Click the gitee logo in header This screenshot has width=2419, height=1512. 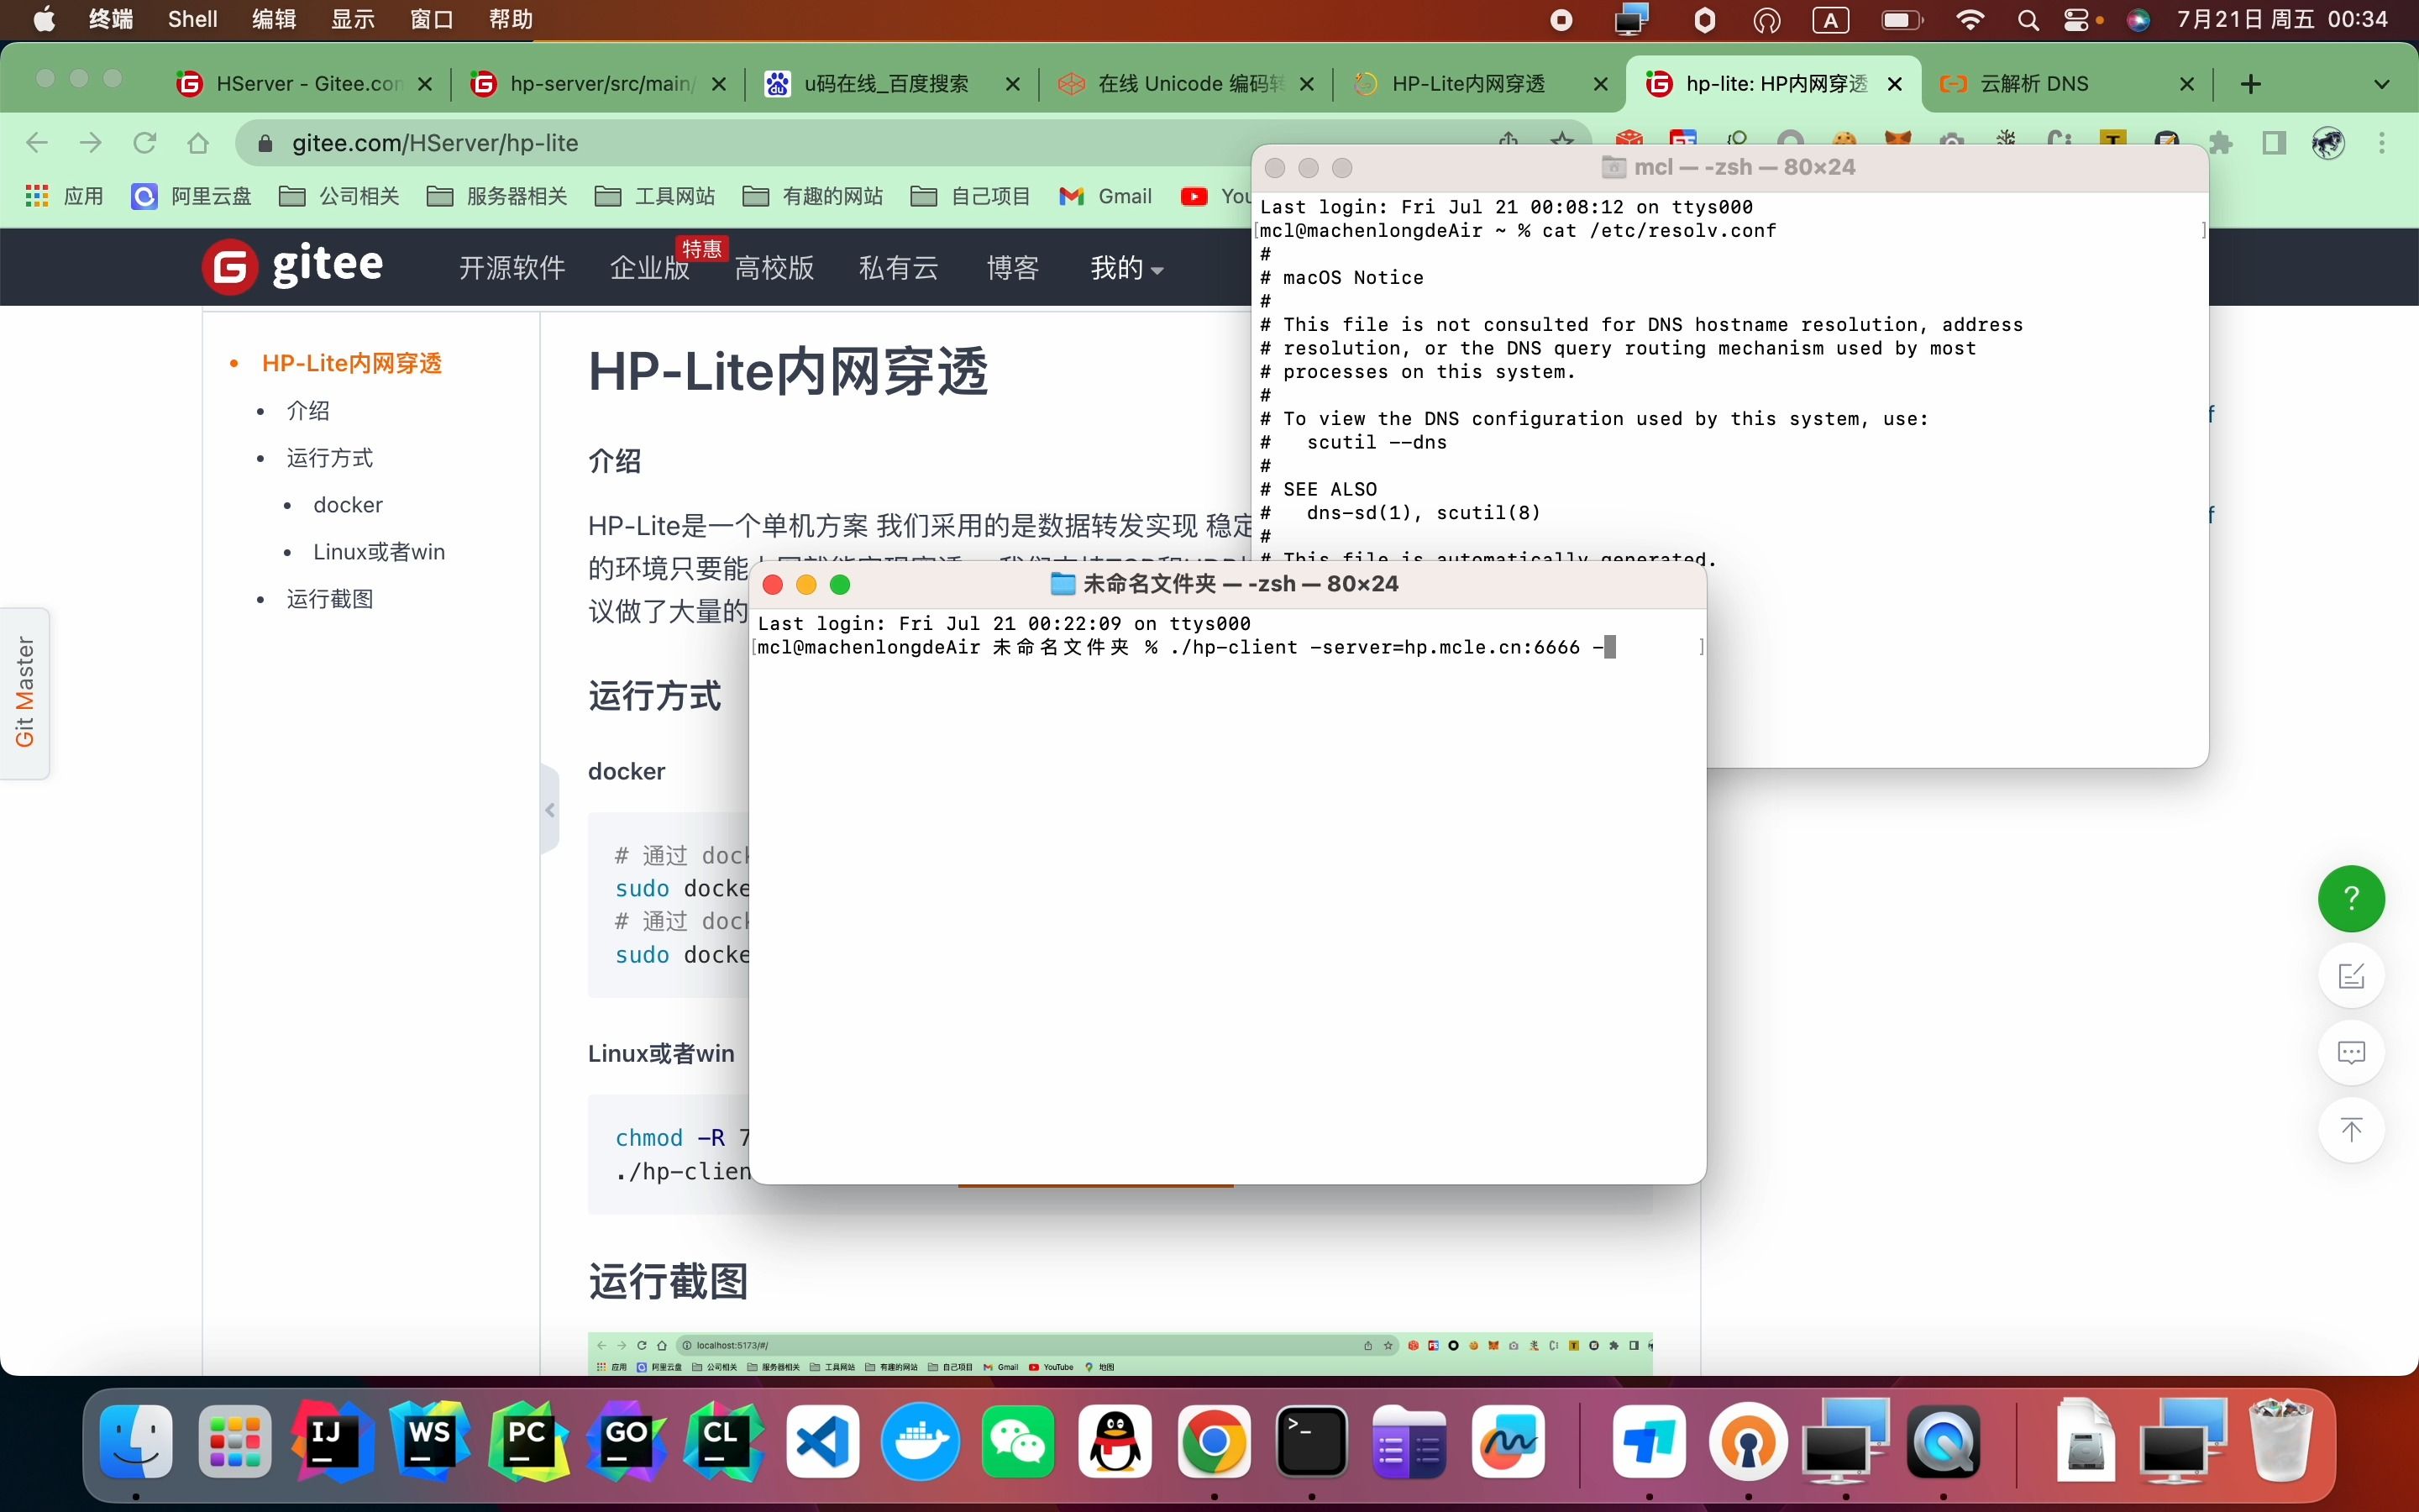click(293, 267)
